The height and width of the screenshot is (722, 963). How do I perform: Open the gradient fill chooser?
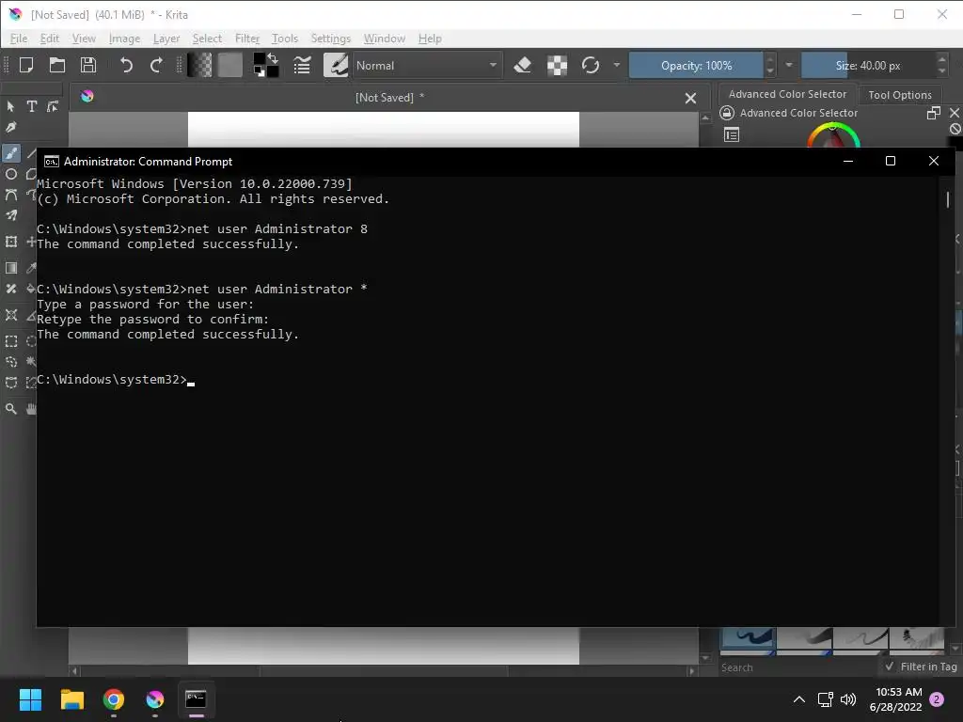[199, 65]
